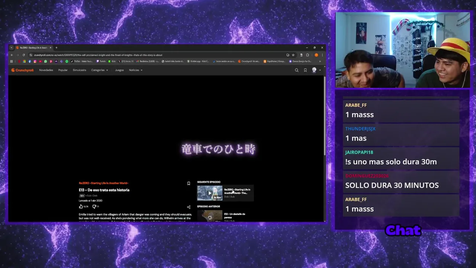Close the Re:ZERO tab
Image resolution: width=476 pixels, height=268 pixels.
51,48
